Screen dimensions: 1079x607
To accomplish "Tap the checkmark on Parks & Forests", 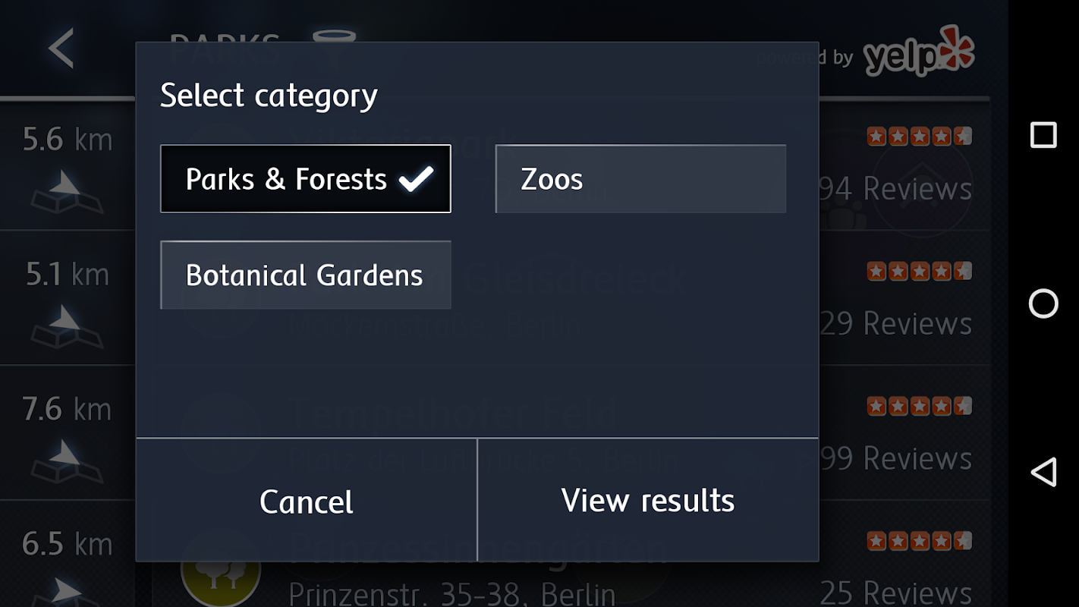I will [x=416, y=179].
